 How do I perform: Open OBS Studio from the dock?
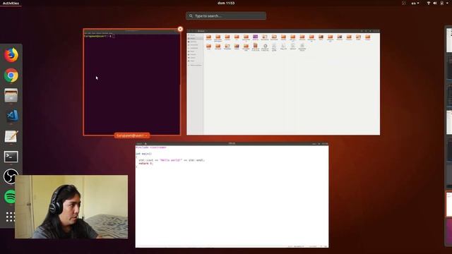(x=11, y=176)
